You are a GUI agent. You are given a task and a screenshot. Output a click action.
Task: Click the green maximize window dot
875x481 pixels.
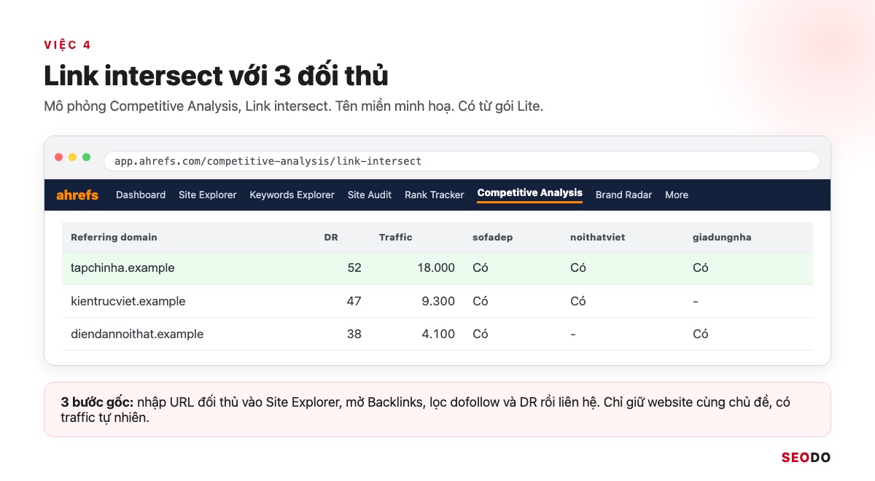tap(87, 157)
